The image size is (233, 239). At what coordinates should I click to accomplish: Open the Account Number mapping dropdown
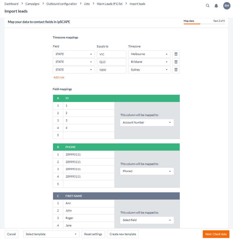tap(147, 122)
